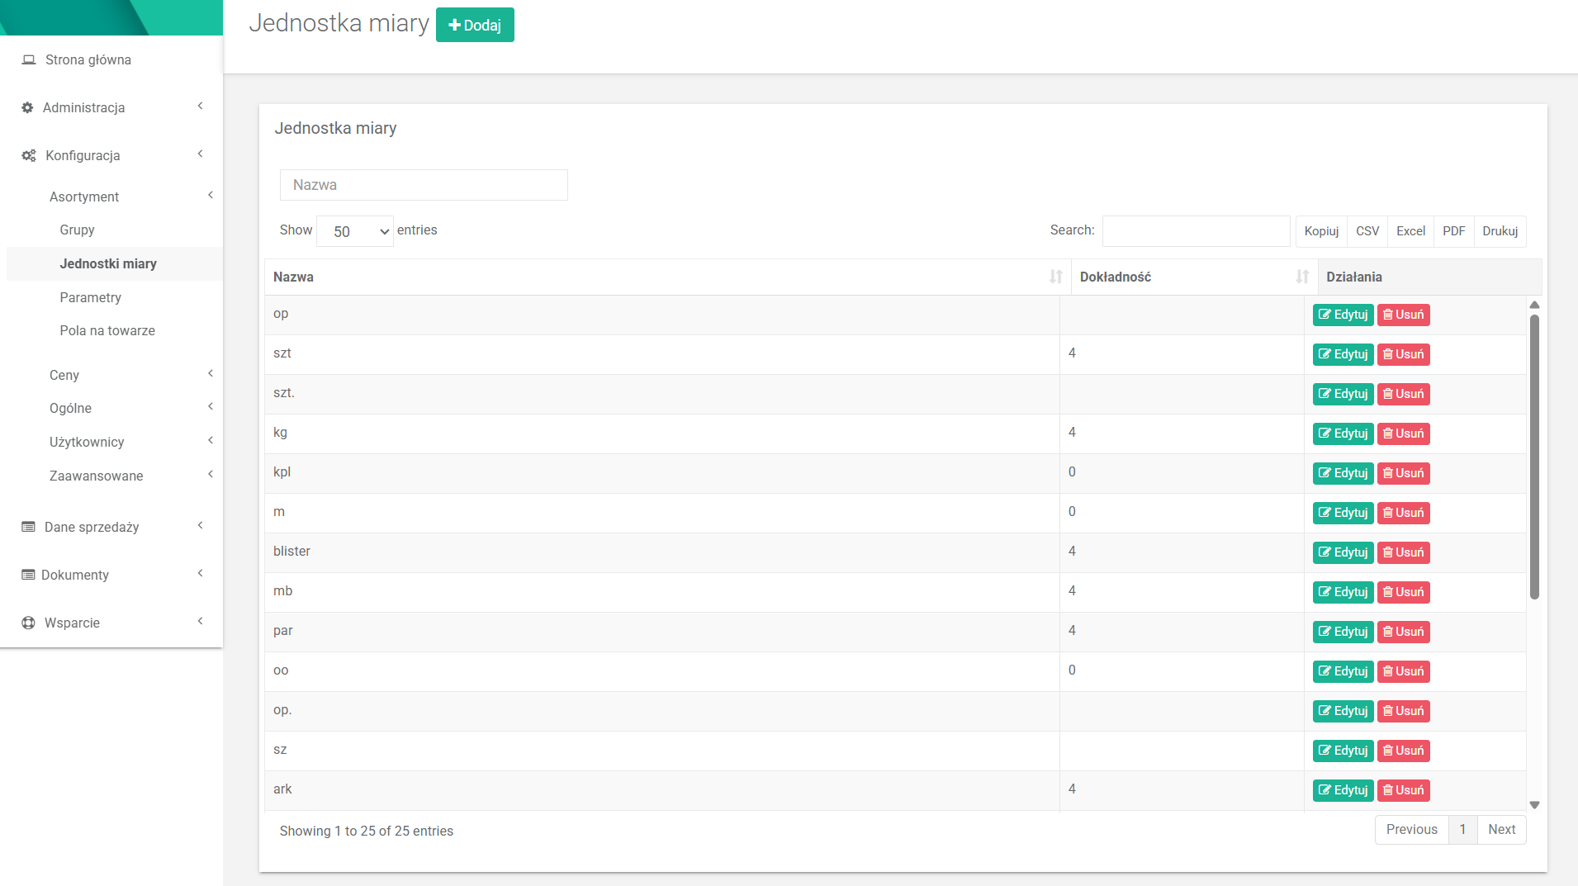
Task: Click the Strona główna laptop icon
Action: point(29,59)
